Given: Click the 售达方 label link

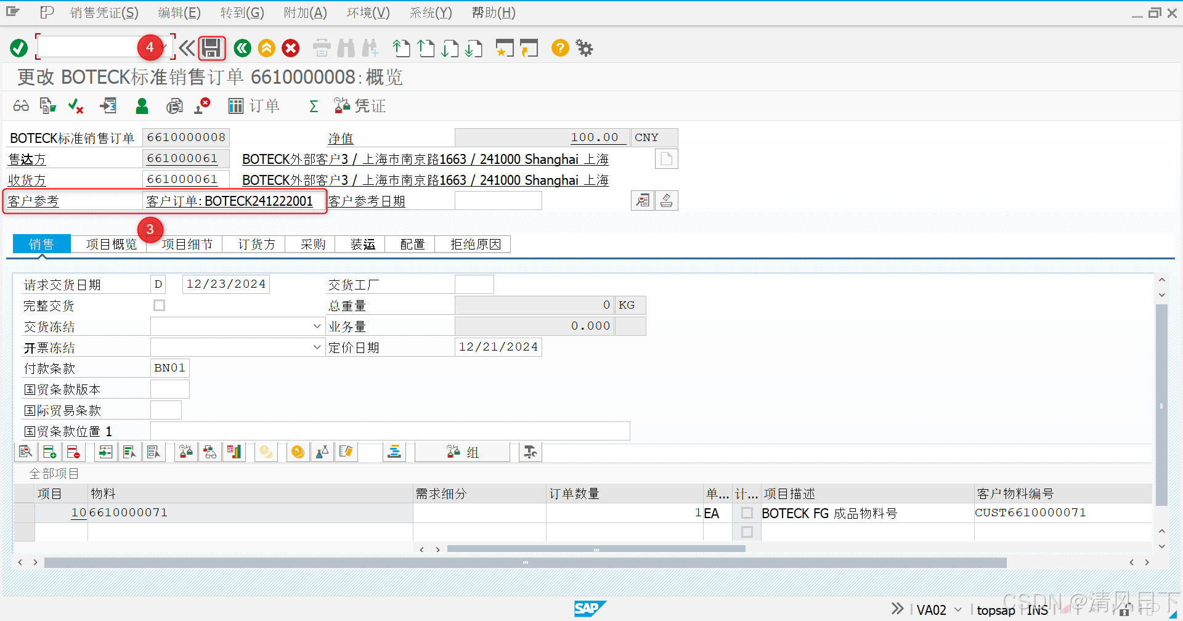Looking at the screenshot, I should point(27,160).
